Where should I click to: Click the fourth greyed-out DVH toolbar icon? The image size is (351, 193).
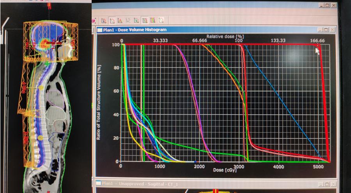pos(128,20)
